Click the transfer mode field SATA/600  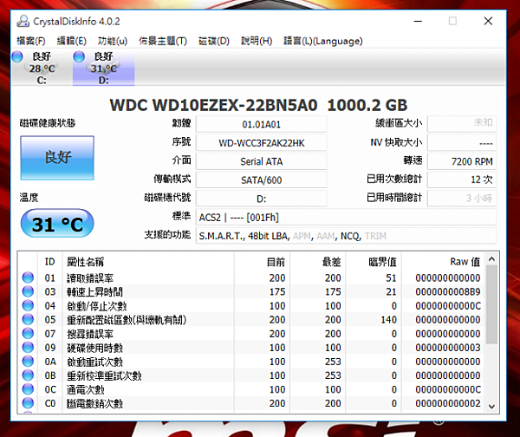tap(262, 180)
